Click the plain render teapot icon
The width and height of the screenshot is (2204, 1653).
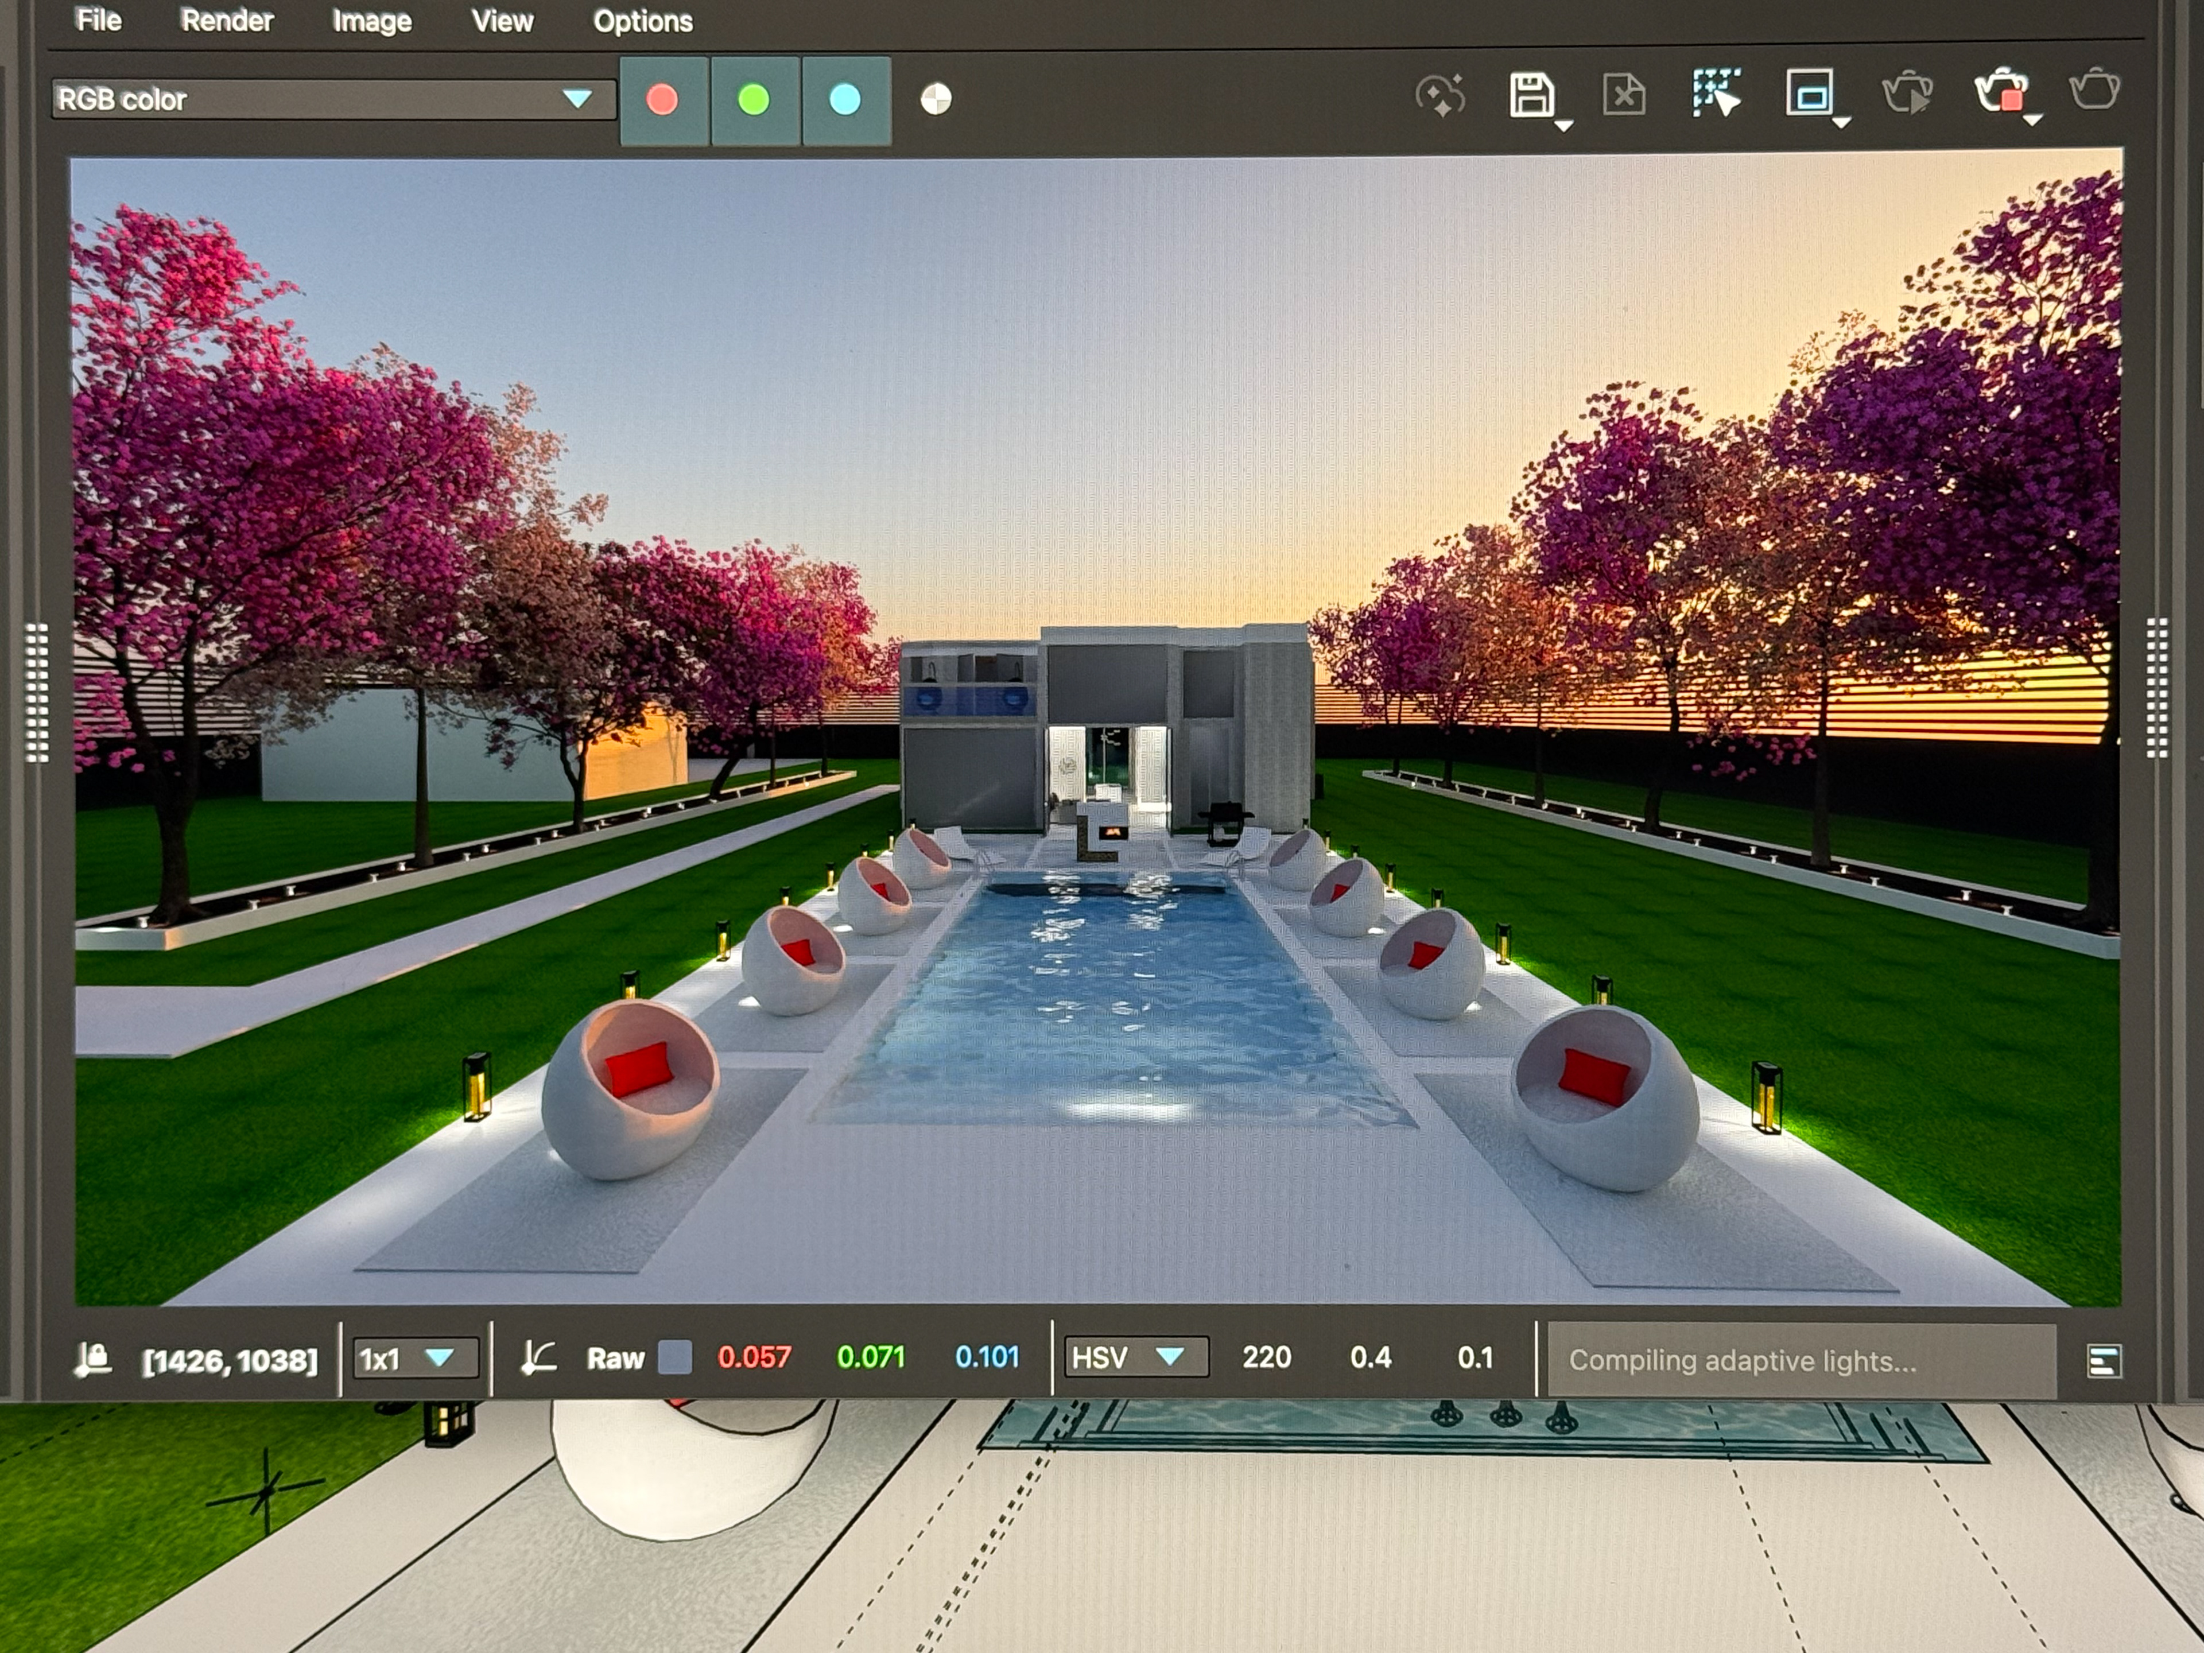click(x=2093, y=91)
